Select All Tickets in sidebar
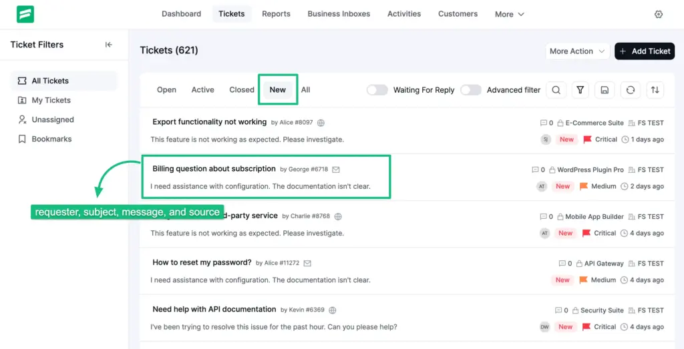The width and height of the screenshot is (684, 349). point(65,81)
